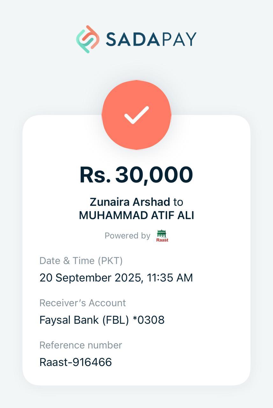Click the Rs. currency prefix
This screenshot has width=273, height=408.
coord(95,175)
